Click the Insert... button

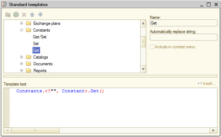pyautogui.click(x=206, y=83)
